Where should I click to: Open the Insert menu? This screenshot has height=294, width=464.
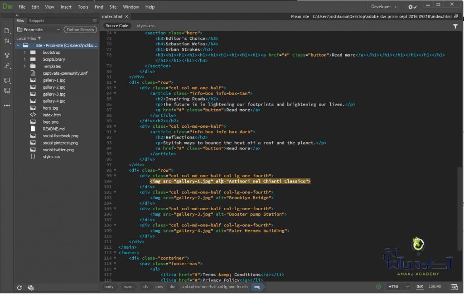[x=66, y=7]
